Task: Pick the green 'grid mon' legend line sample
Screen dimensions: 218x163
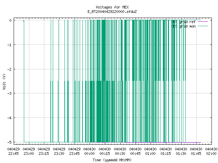Action: click(x=203, y=26)
